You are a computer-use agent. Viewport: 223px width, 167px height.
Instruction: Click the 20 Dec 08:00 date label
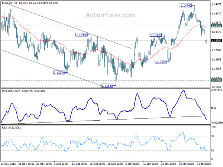[97, 164]
